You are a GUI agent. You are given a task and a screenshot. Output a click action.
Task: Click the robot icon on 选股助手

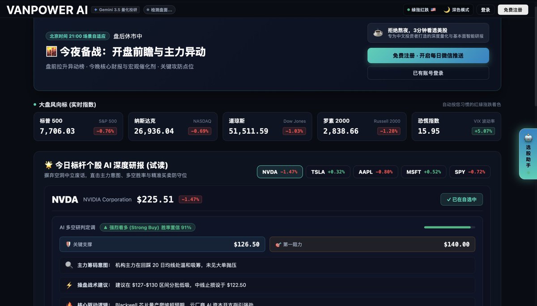coord(528,138)
